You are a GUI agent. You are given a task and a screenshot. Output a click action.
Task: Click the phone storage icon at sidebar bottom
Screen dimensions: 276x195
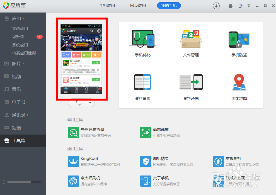[4, 182]
